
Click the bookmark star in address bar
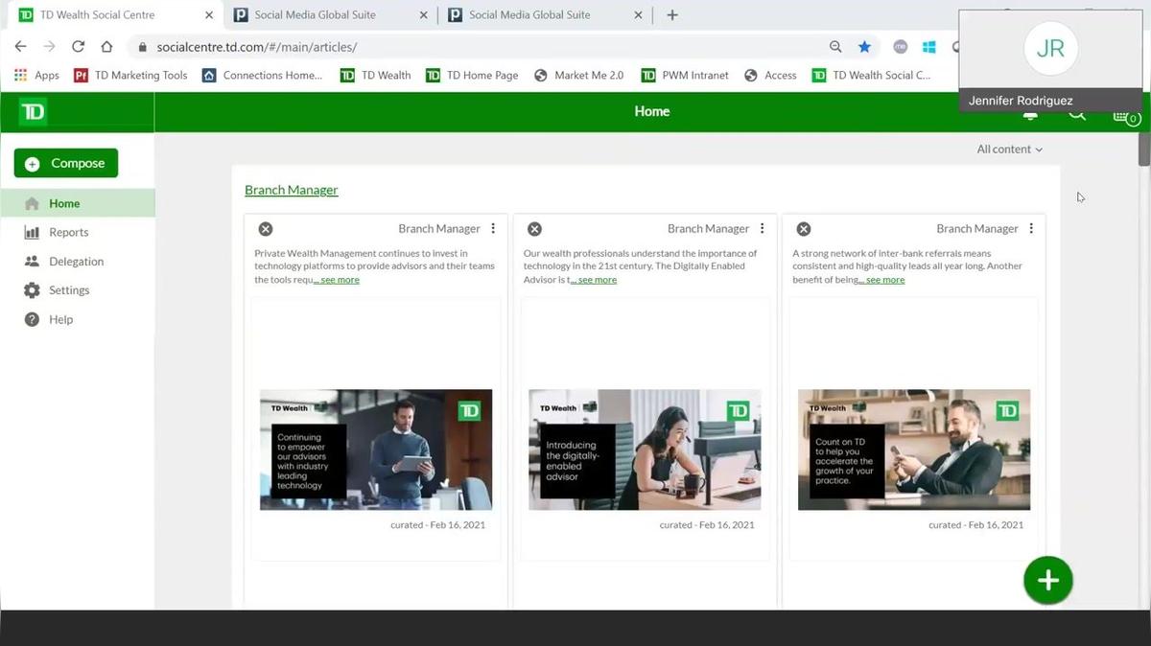point(864,46)
